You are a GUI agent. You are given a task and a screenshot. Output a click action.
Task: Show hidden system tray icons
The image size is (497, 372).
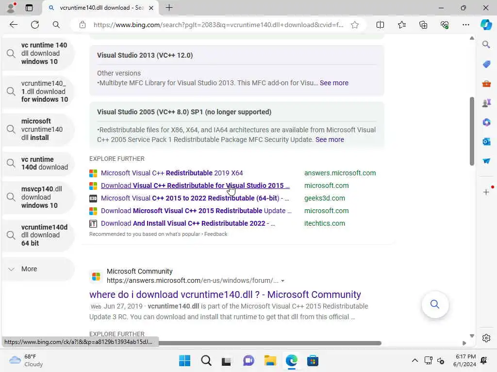pos(414,360)
